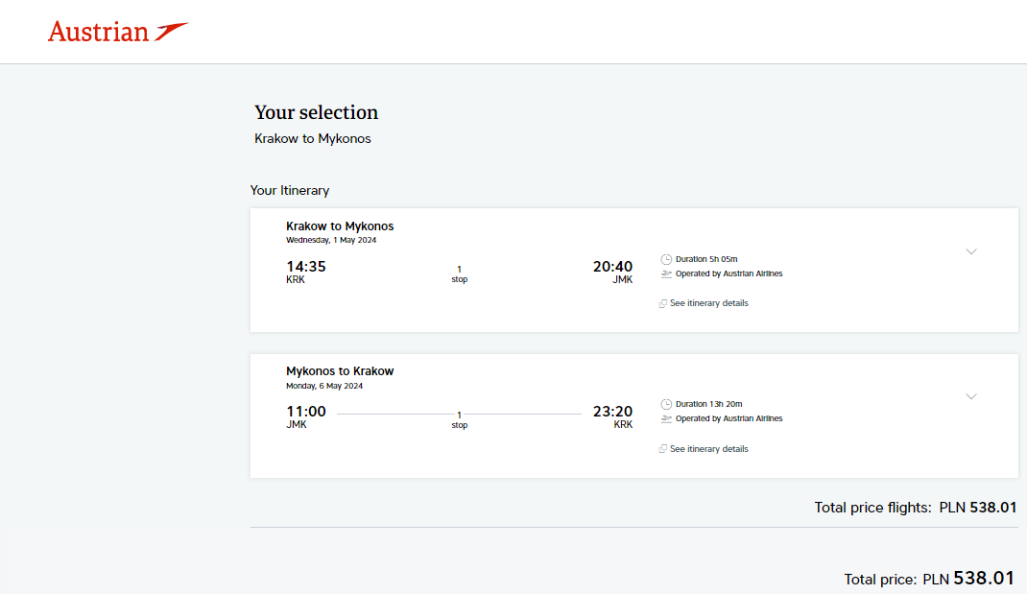1027x594 pixels.
Task: Click Operated by Austrian Airlines on return flight
Action: [x=729, y=418]
